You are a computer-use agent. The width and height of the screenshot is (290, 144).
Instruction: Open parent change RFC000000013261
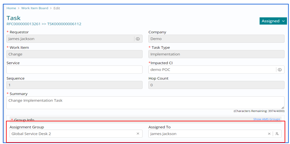tap(23, 24)
